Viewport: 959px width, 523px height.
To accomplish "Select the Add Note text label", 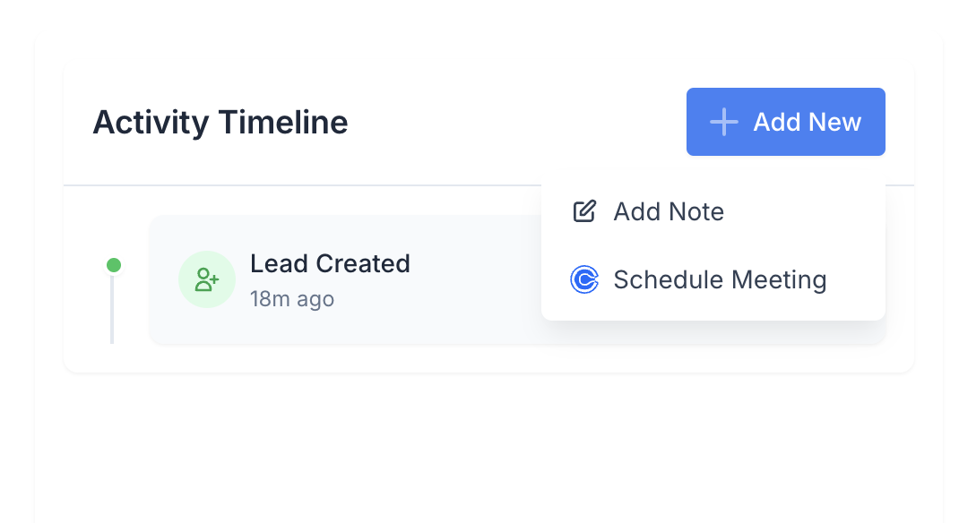I will click(669, 211).
